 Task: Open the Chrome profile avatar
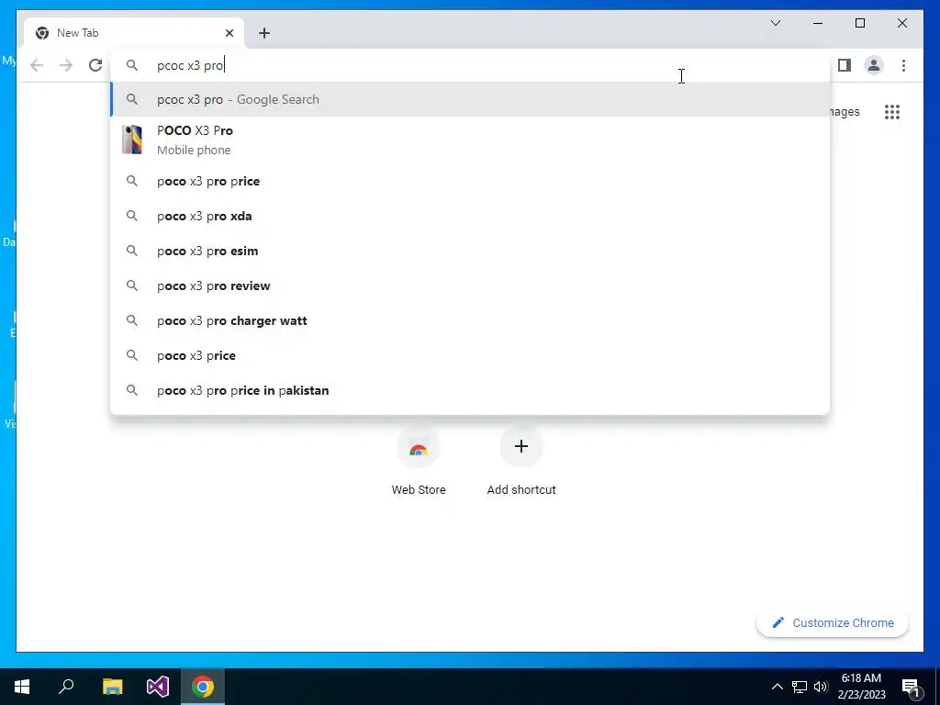874,65
